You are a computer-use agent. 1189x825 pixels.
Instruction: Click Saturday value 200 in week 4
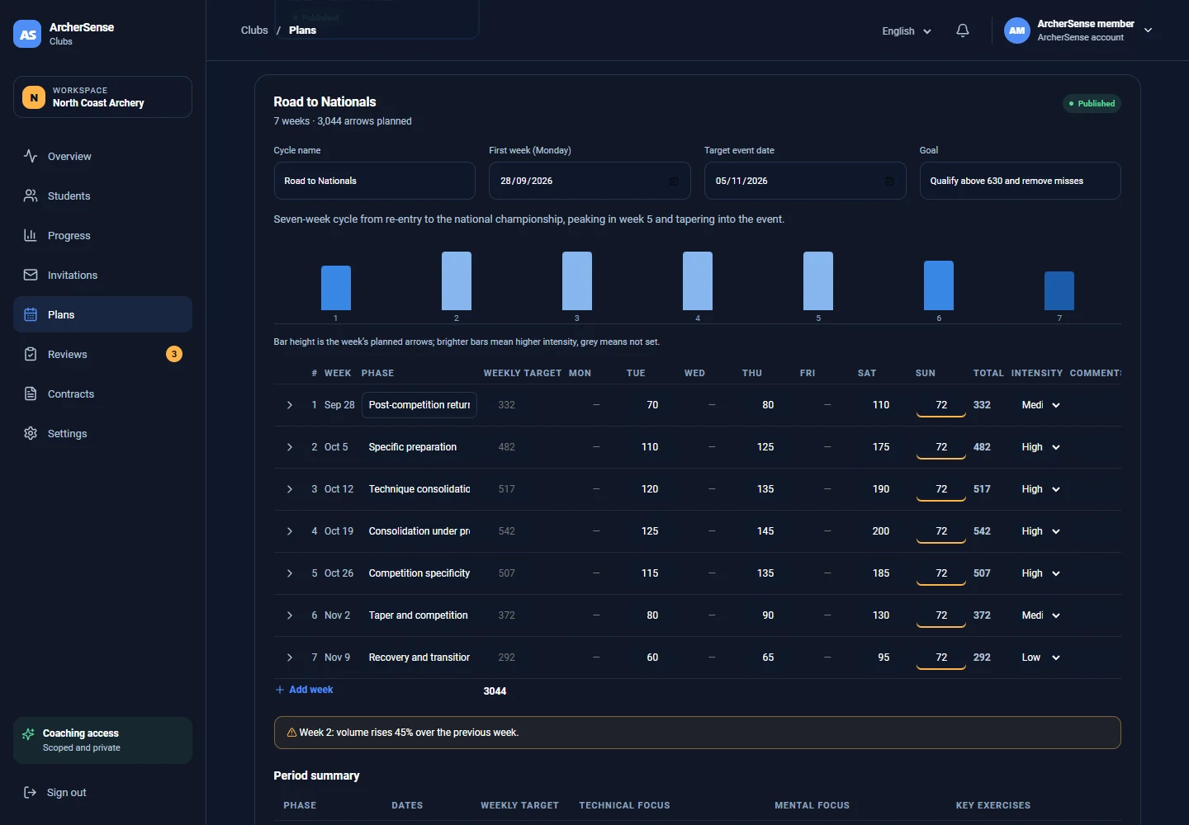click(881, 531)
